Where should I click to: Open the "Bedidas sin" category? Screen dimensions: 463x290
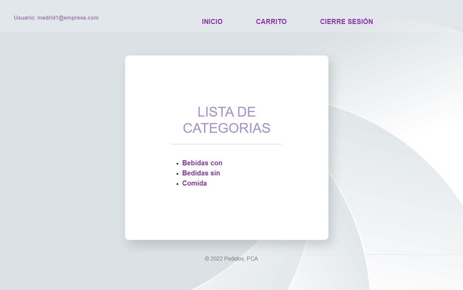[201, 173]
